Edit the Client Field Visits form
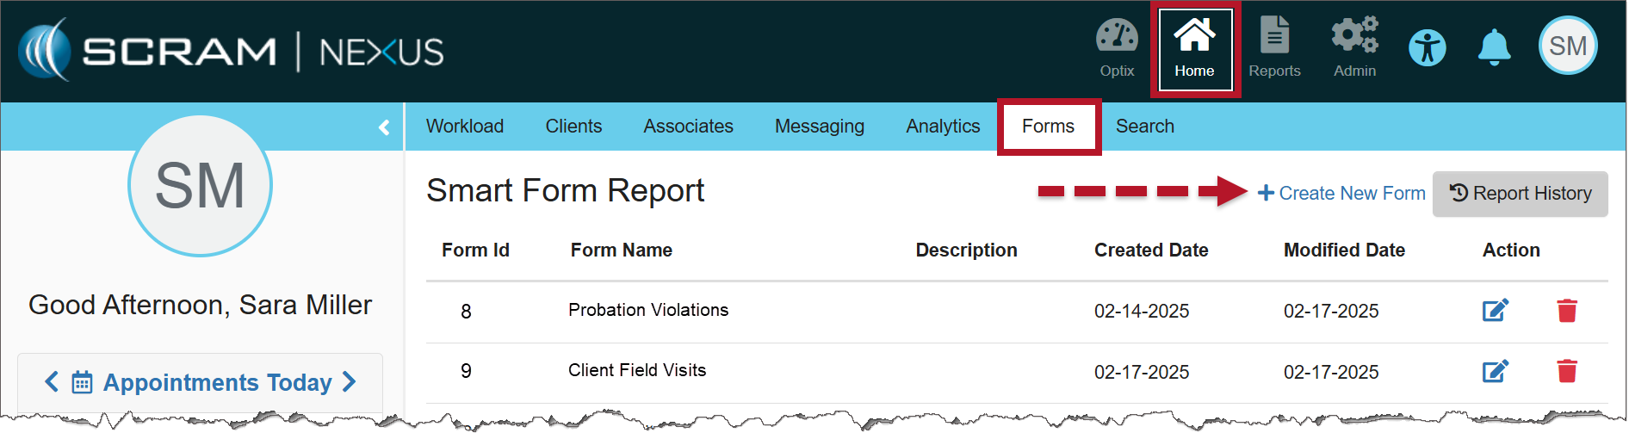 pos(1495,371)
